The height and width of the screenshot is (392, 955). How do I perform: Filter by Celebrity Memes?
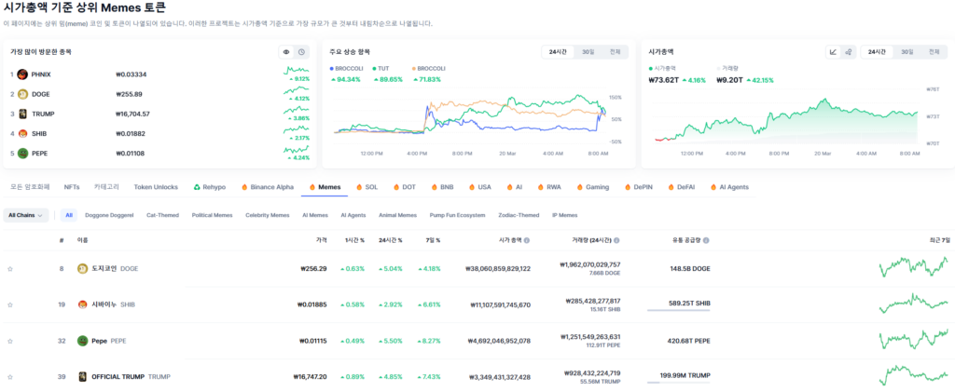click(268, 215)
